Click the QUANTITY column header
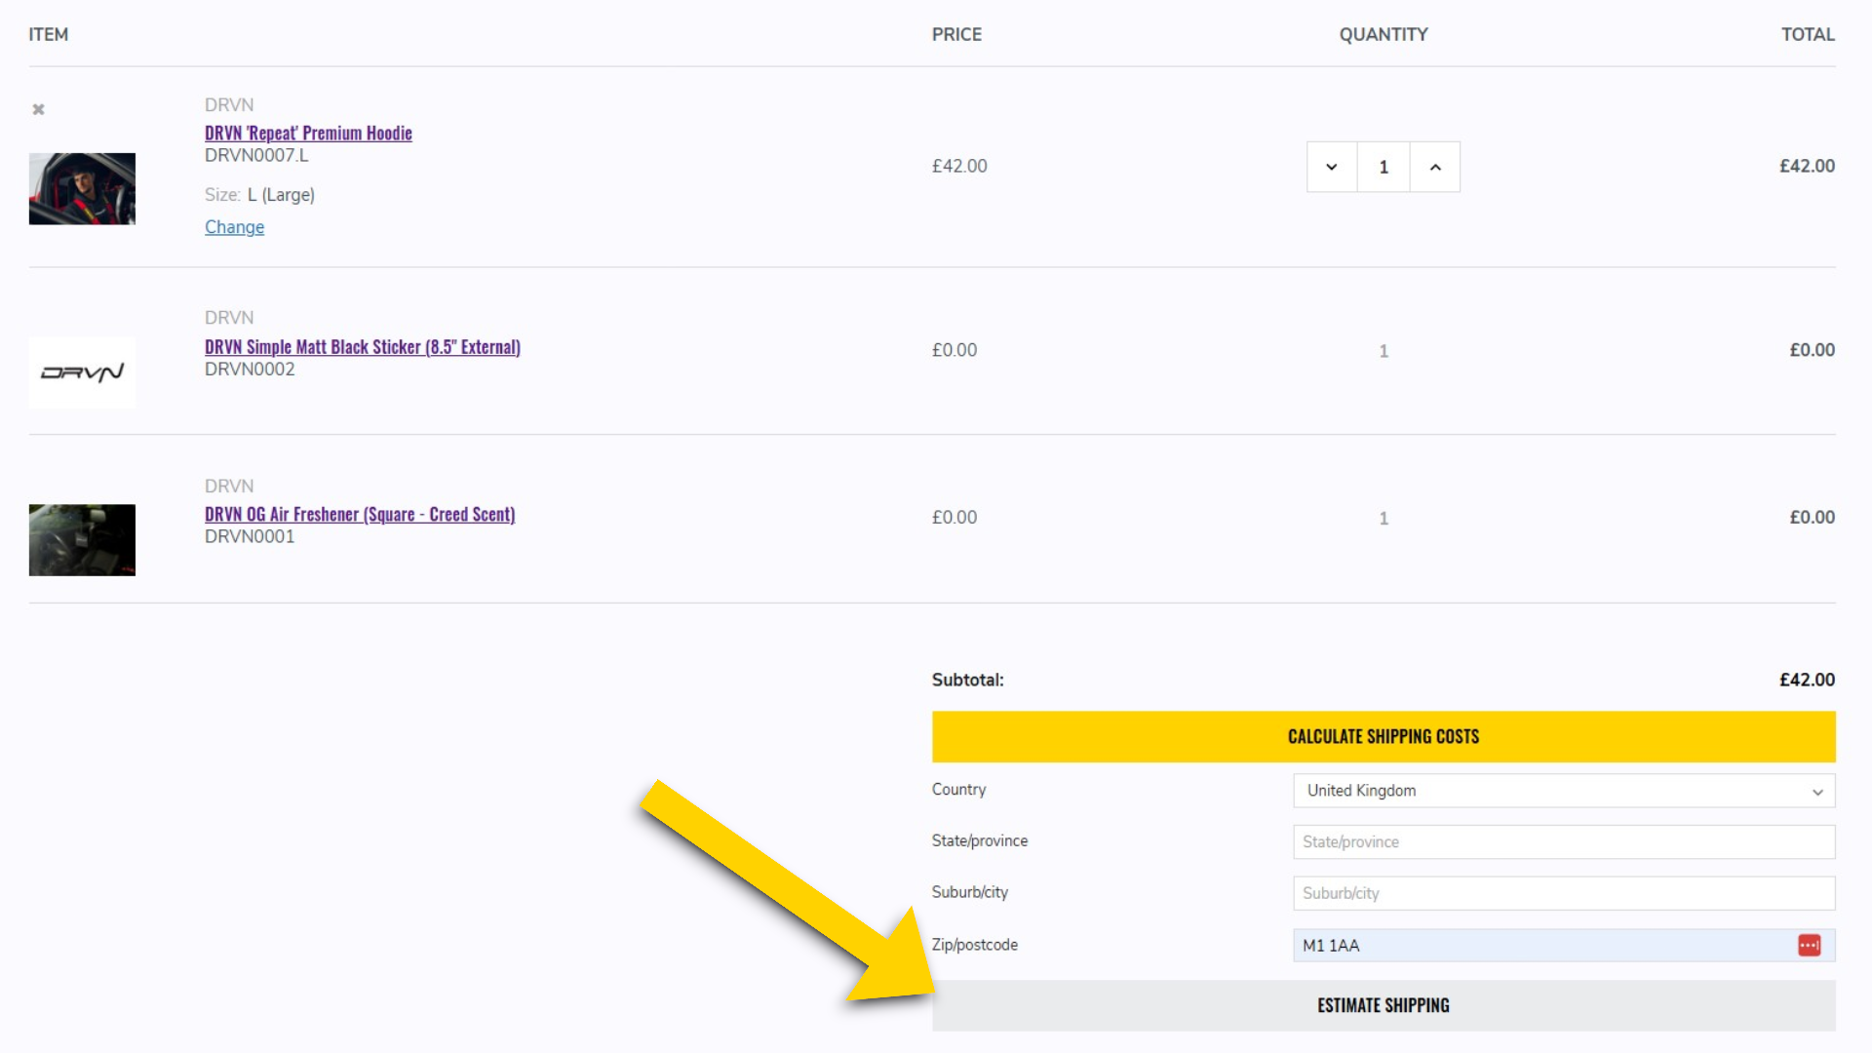The height and width of the screenshot is (1053, 1872). [x=1384, y=34]
